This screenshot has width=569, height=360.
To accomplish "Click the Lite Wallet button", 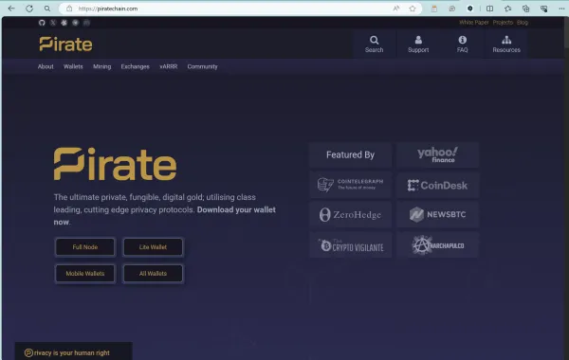I will pyautogui.click(x=153, y=247).
